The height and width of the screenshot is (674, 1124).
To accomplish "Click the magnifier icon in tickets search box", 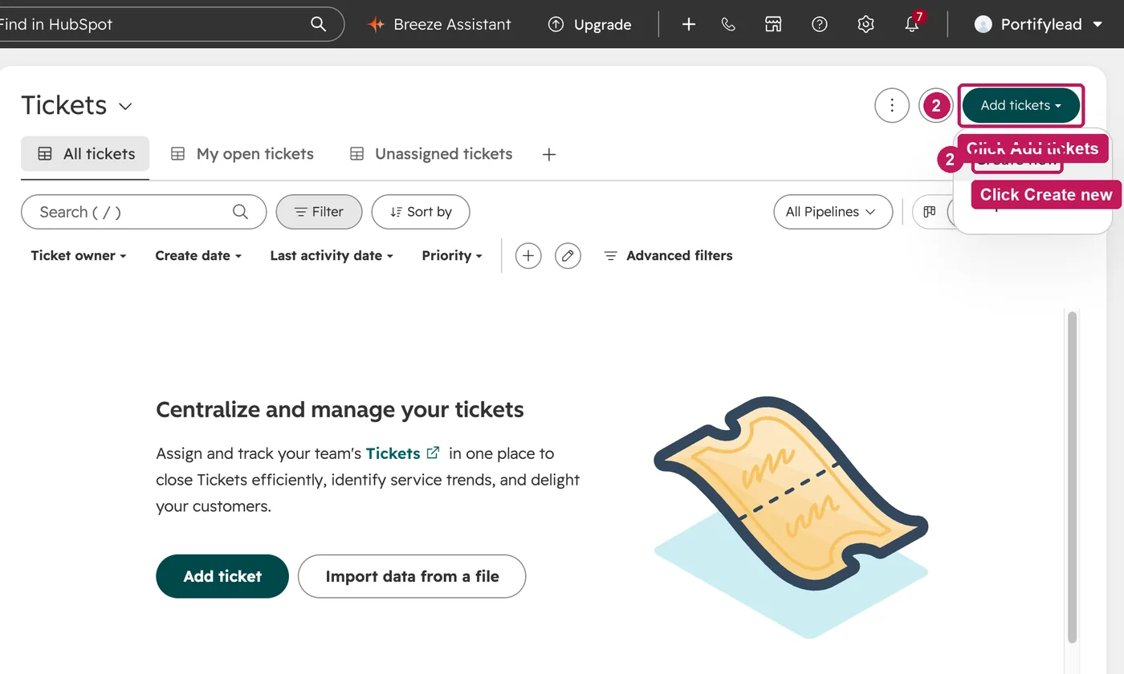I will 240,212.
